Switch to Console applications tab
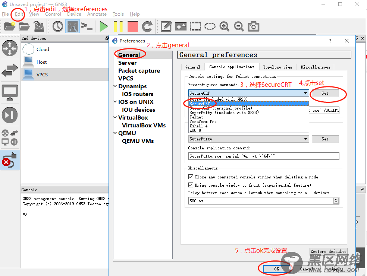The height and width of the screenshot is (276, 367). [x=232, y=67]
